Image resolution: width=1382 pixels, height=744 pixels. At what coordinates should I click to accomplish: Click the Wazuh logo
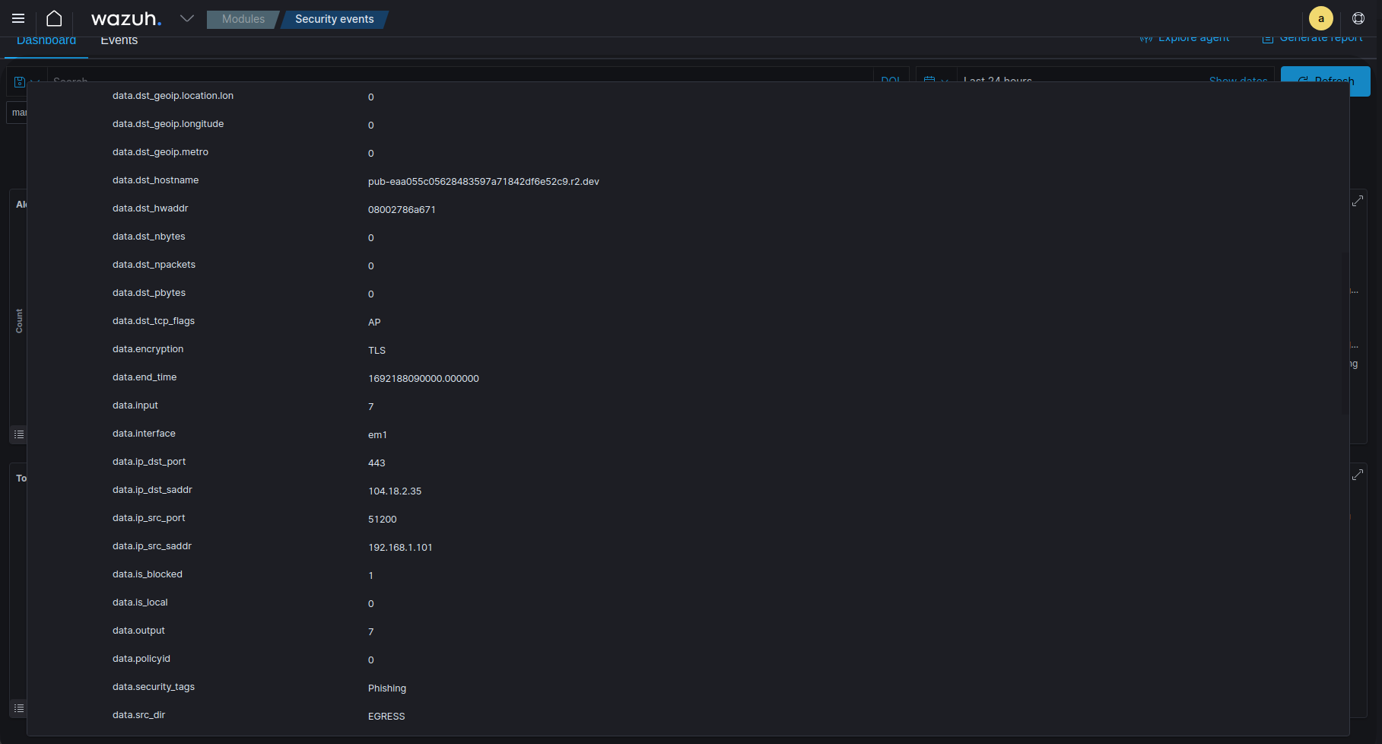pyautogui.click(x=125, y=18)
